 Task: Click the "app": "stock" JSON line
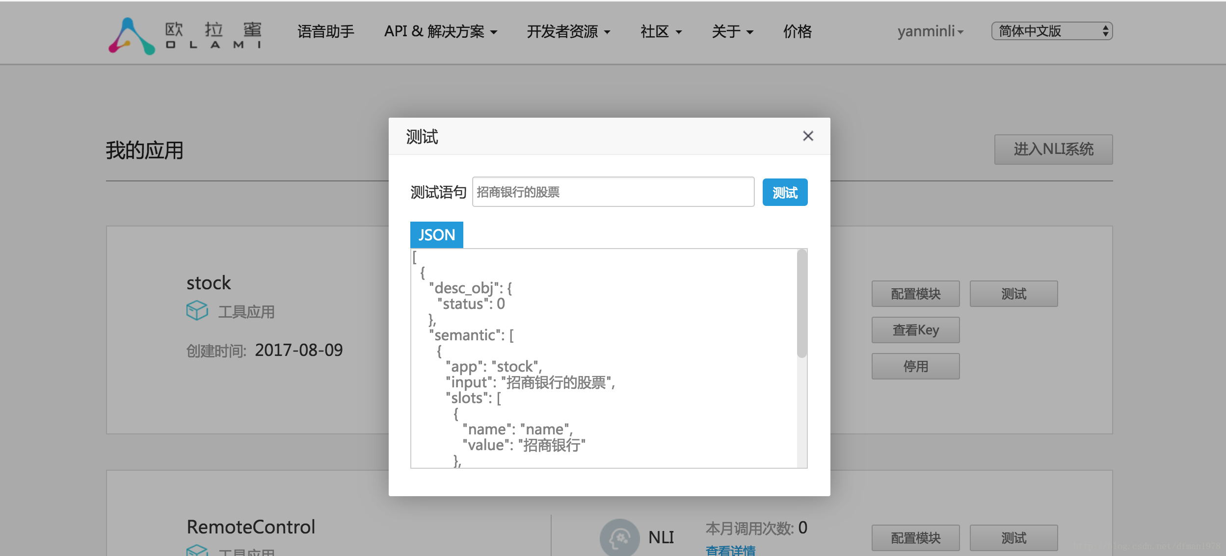tap(494, 366)
